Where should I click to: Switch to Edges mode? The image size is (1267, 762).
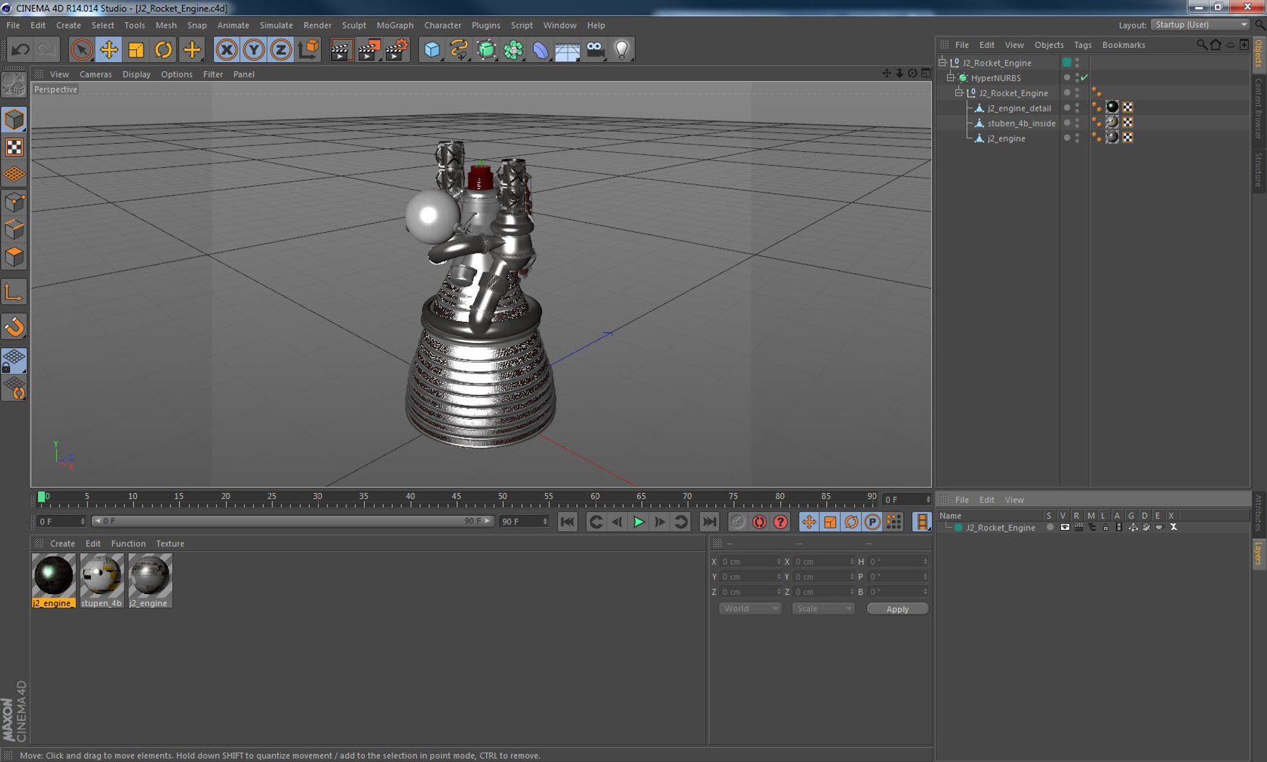point(14,230)
